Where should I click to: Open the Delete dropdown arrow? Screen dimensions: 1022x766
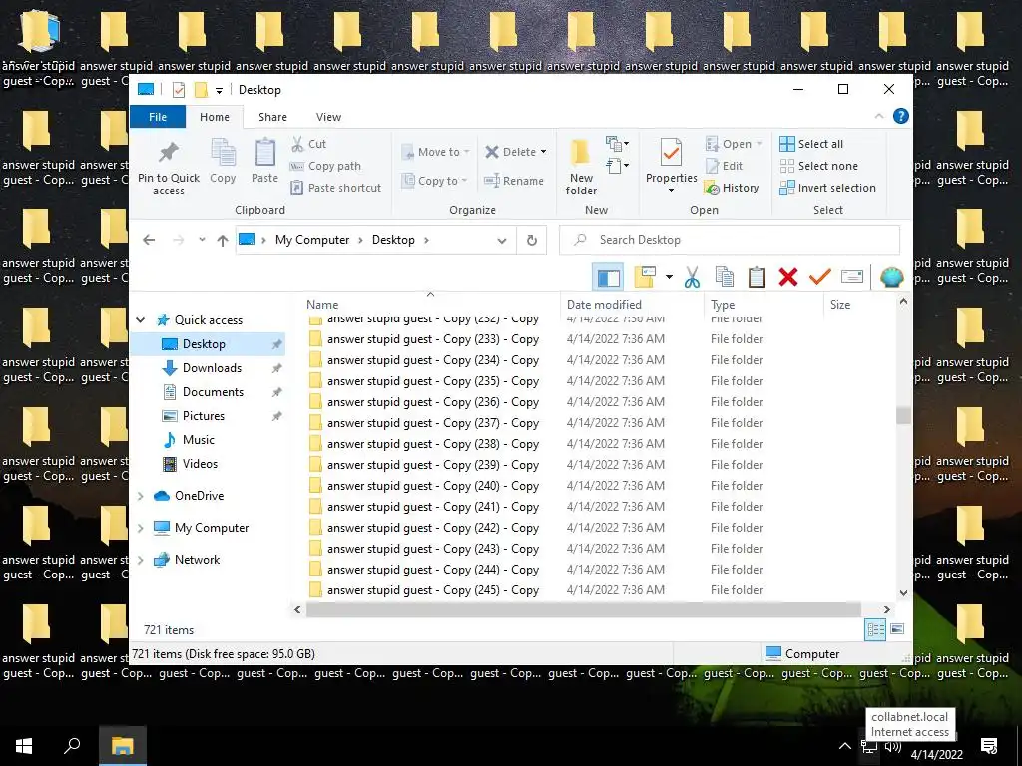click(544, 152)
